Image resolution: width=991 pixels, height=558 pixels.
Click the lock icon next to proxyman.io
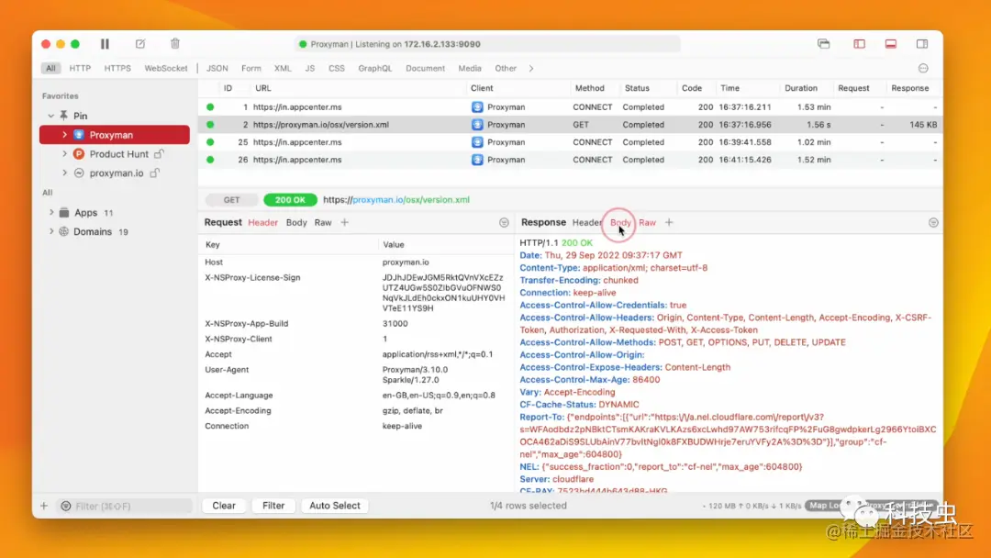coord(154,173)
